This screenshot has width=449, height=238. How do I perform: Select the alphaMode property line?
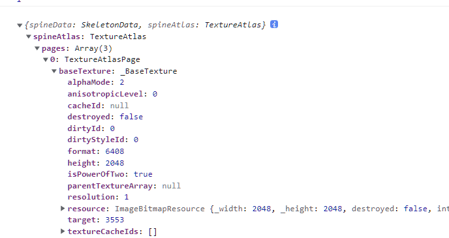click(x=96, y=82)
